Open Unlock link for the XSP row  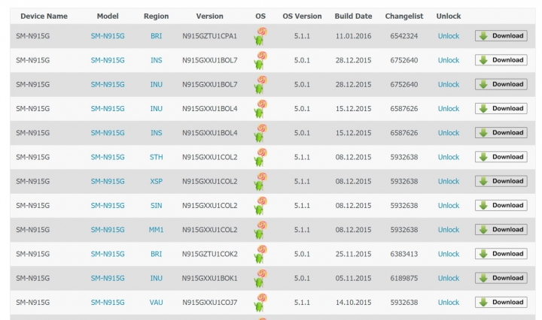point(449,181)
